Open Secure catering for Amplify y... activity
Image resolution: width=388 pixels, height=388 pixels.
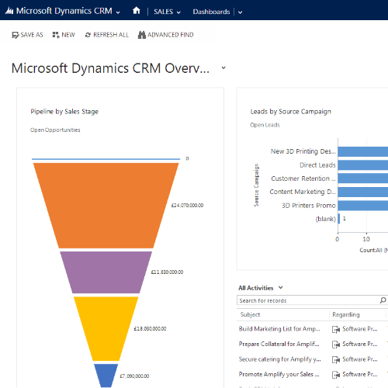pyautogui.click(x=279, y=359)
